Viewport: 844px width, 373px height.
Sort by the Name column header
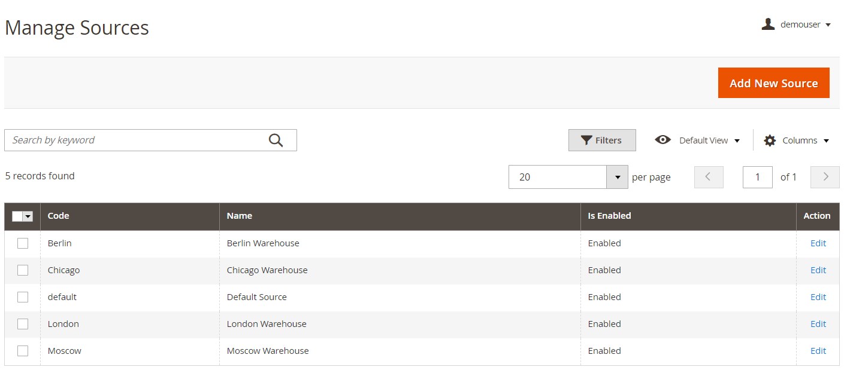[x=400, y=216]
